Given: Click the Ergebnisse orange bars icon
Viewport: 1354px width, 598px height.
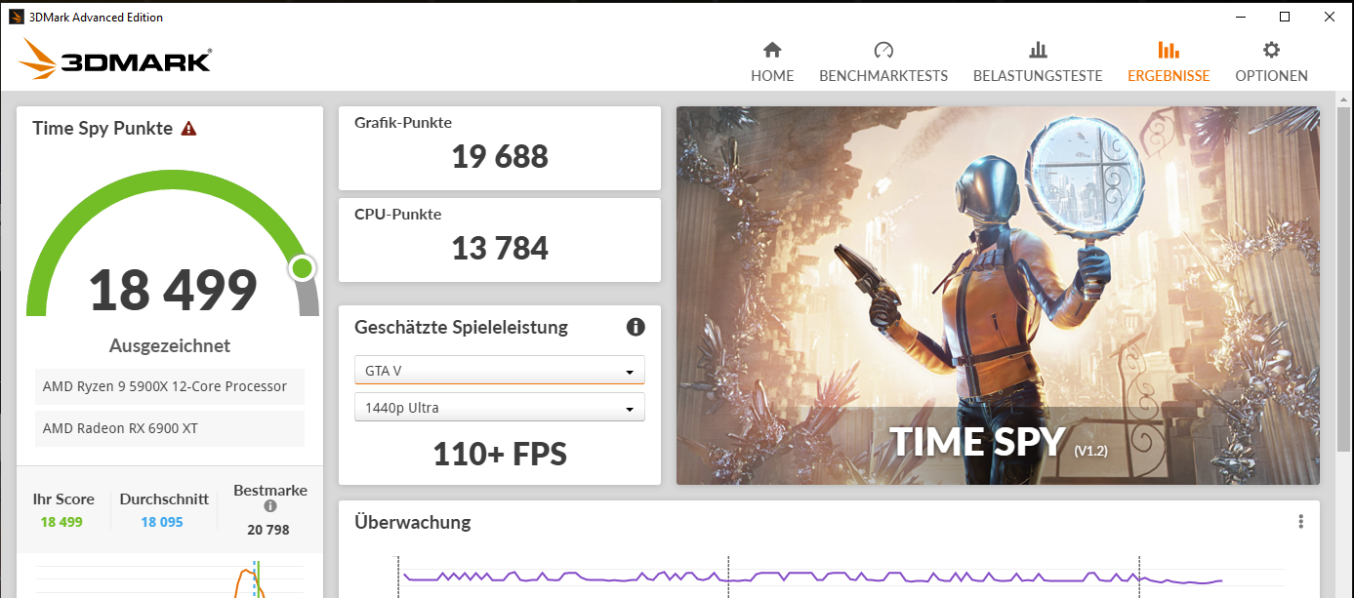Looking at the screenshot, I should point(1169,50).
